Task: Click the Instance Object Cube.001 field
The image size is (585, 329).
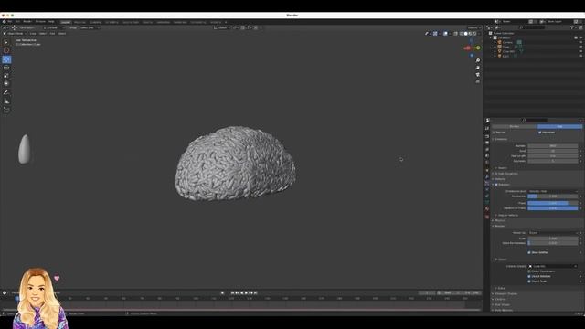Action: tap(552, 266)
